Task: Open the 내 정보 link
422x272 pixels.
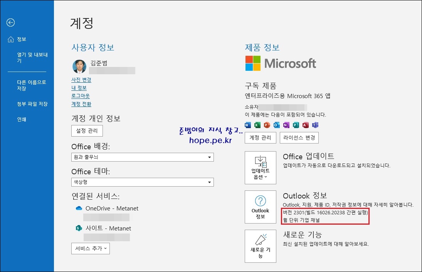Action: (x=79, y=88)
